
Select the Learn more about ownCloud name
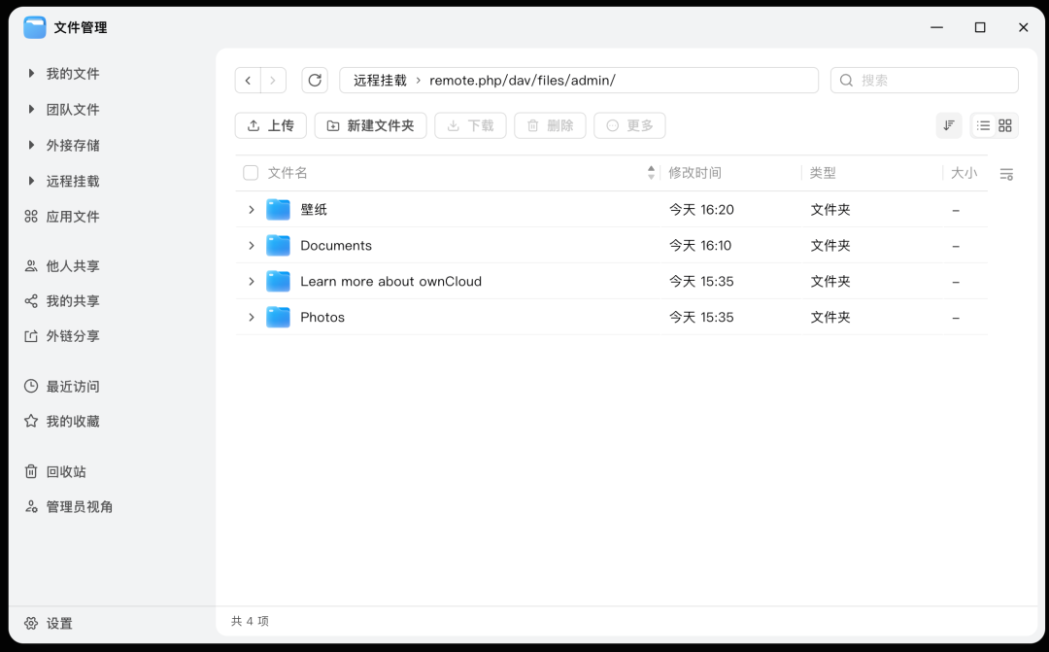(x=390, y=281)
